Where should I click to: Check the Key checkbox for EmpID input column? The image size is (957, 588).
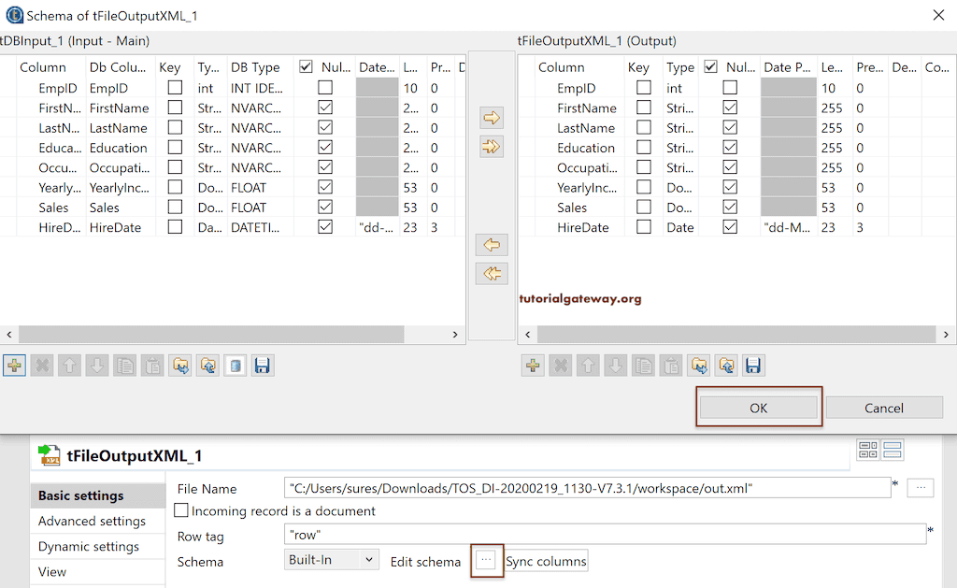(x=175, y=87)
